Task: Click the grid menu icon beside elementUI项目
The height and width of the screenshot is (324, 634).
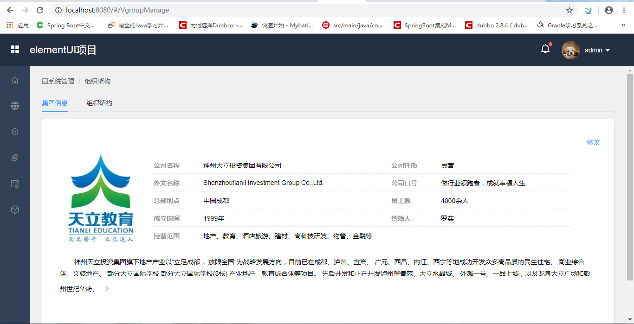Action: (x=15, y=50)
